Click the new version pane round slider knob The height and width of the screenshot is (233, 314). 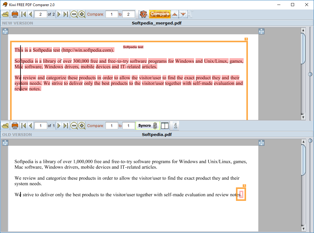click(310, 74)
